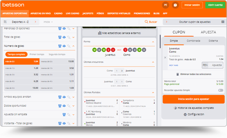Expand the Ambos equipos anotan market

click(x=73, y=97)
